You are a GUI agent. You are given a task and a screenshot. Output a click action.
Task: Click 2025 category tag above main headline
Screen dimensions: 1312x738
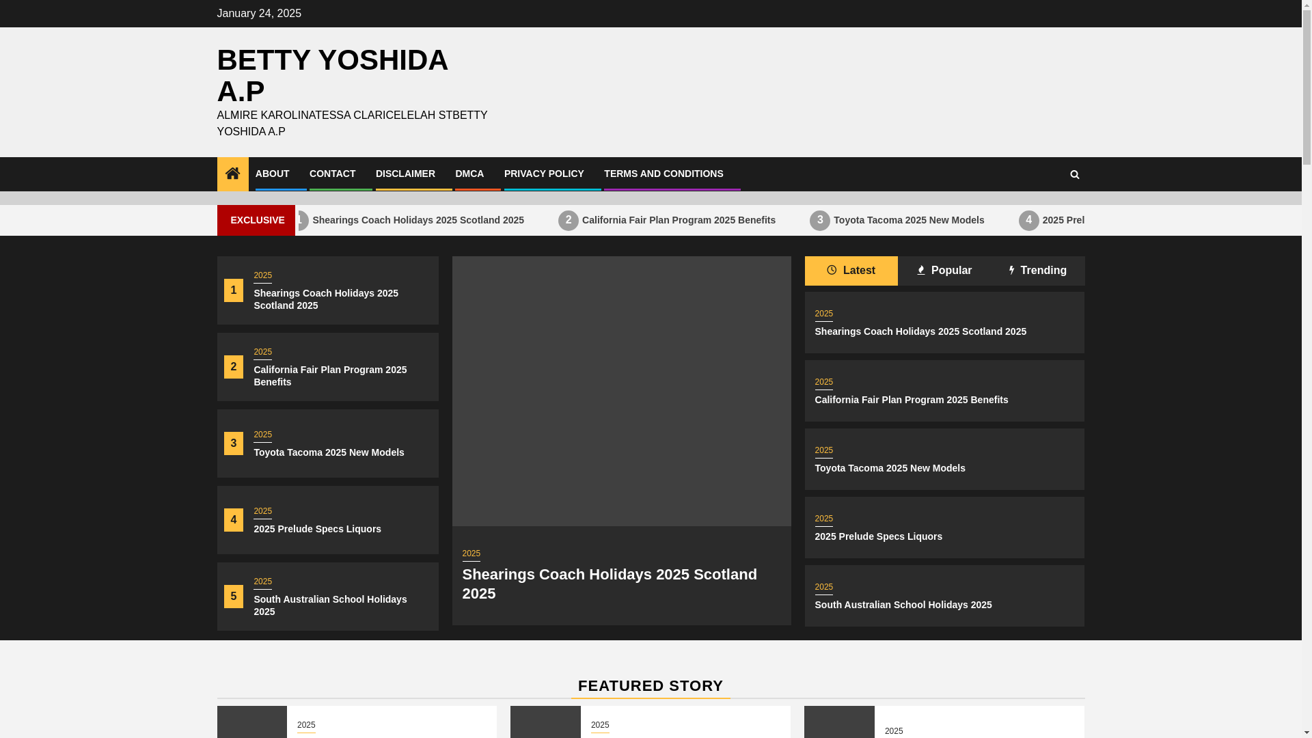coord(471,553)
